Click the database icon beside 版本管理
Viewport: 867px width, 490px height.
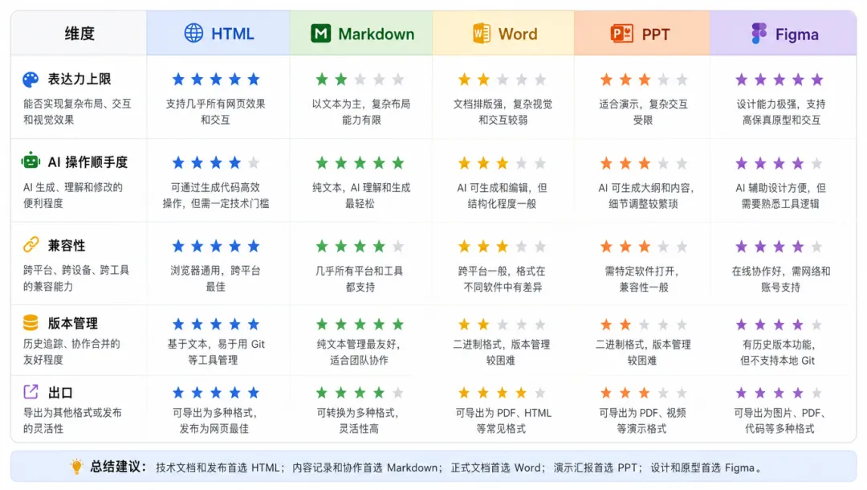click(31, 322)
